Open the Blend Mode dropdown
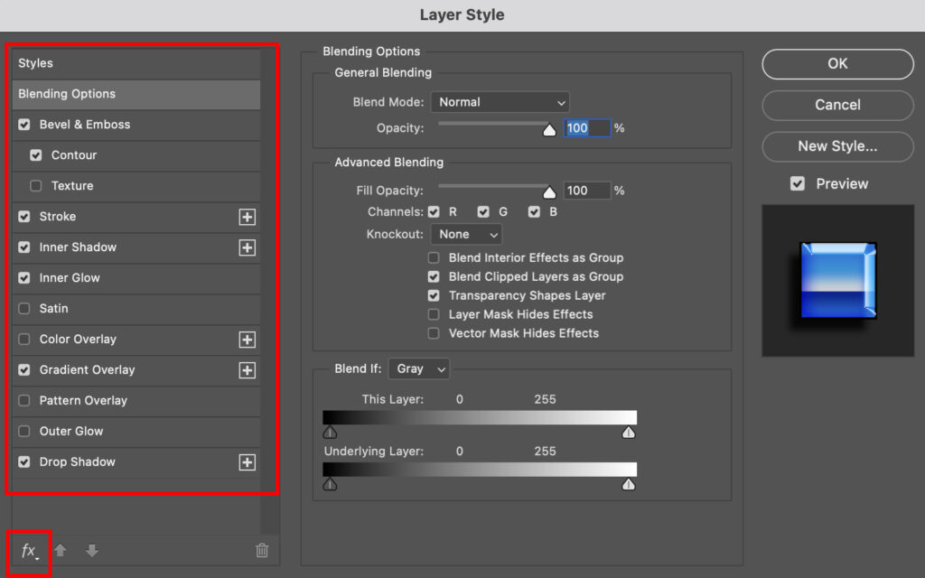The image size is (925, 578). tap(500, 102)
